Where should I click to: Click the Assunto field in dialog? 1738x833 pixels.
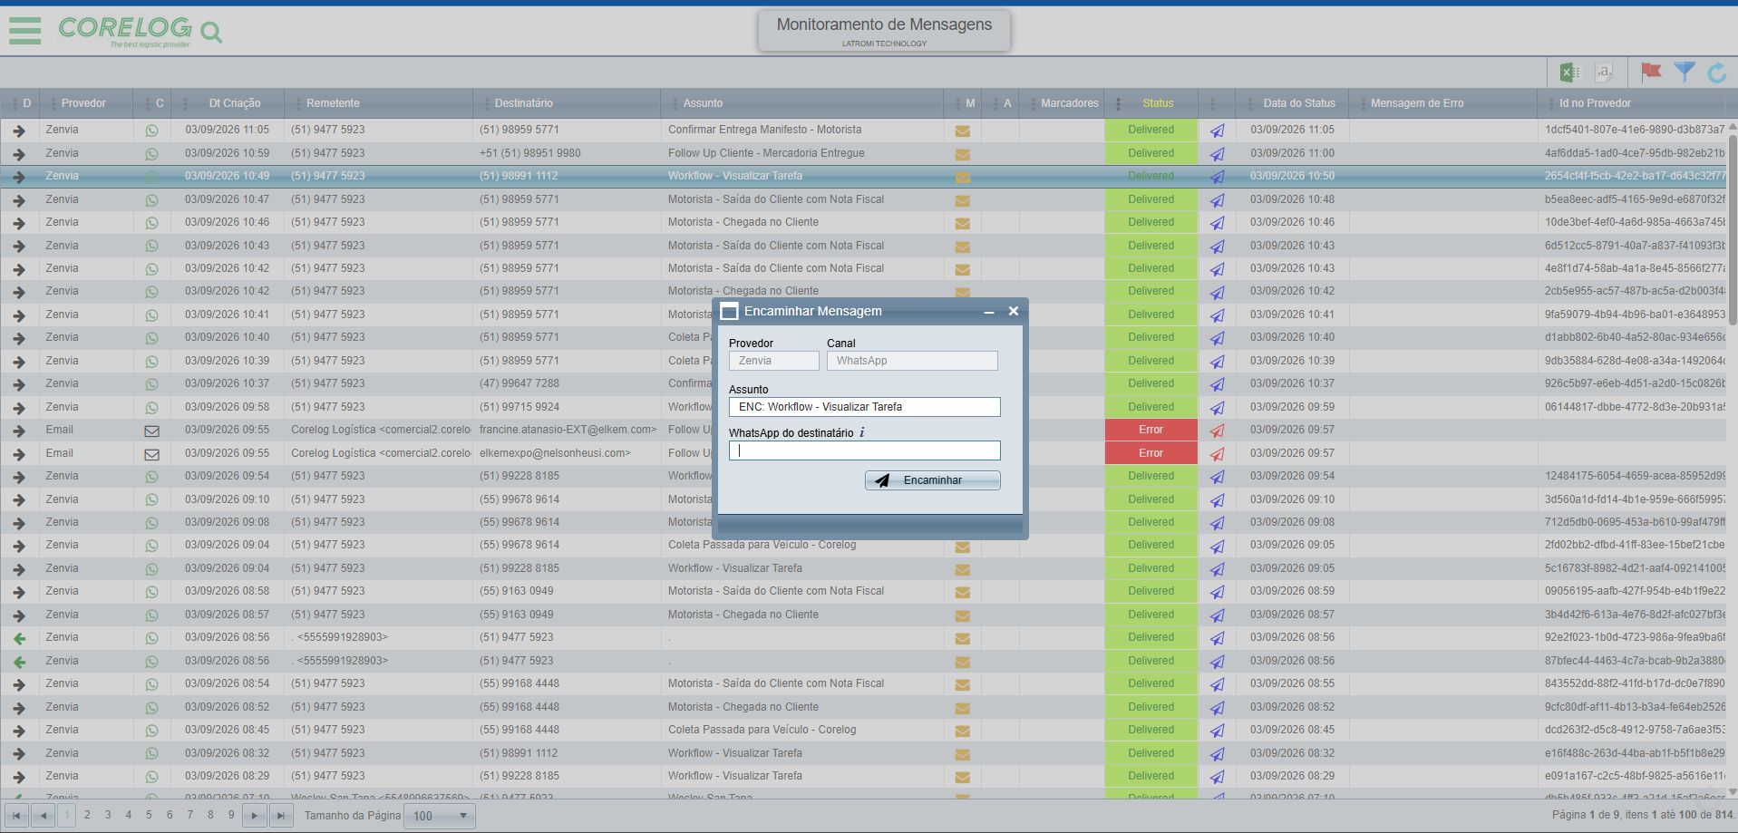pyautogui.click(x=864, y=407)
